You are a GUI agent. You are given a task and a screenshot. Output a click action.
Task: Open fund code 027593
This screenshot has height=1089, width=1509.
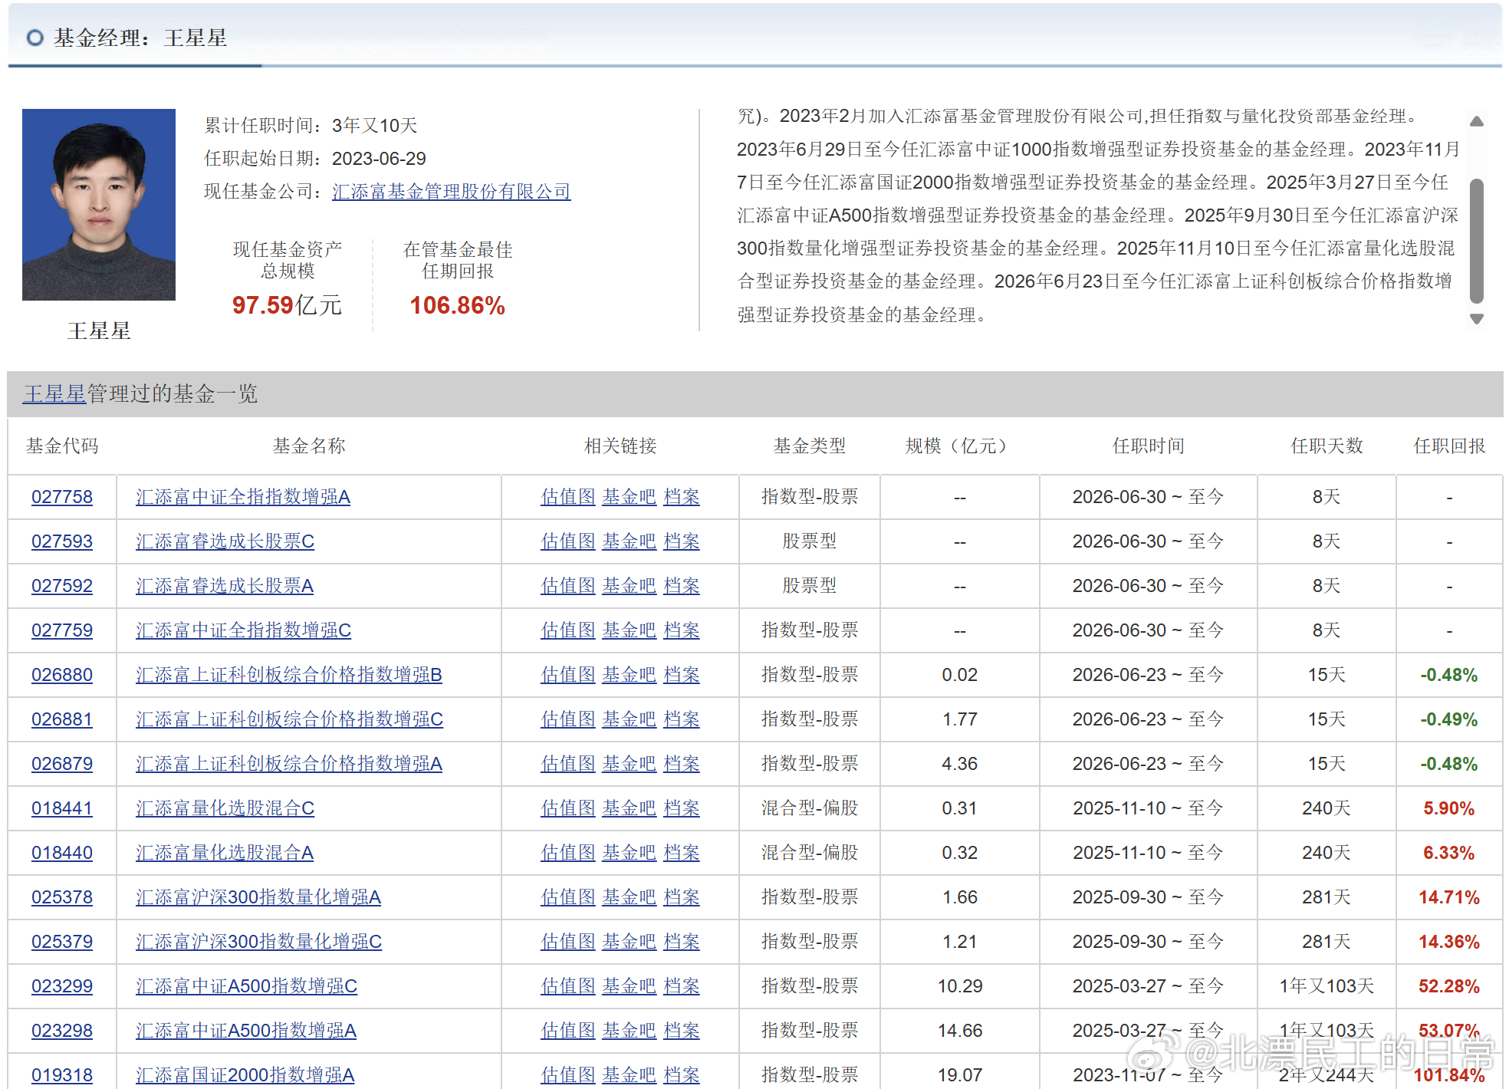[62, 541]
